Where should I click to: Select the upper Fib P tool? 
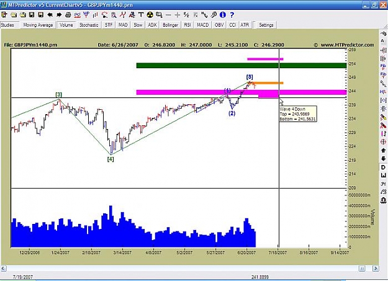383,66
